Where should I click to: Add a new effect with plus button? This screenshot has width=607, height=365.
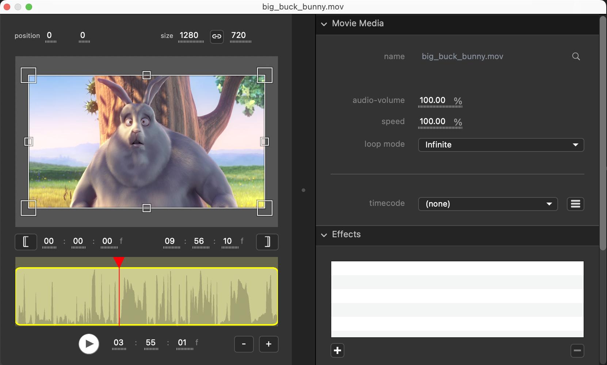(337, 351)
